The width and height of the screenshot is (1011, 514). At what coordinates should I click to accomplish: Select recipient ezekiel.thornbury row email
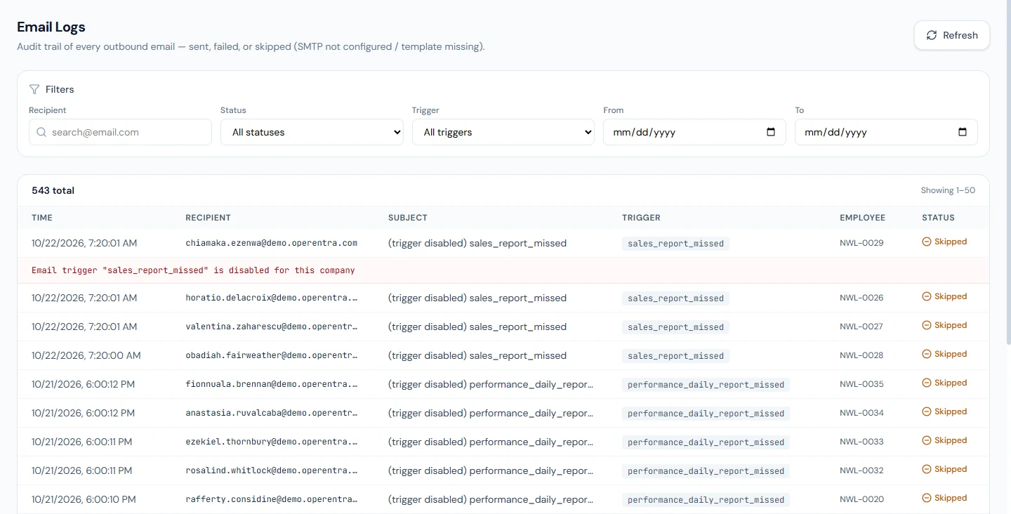tap(272, 442)
